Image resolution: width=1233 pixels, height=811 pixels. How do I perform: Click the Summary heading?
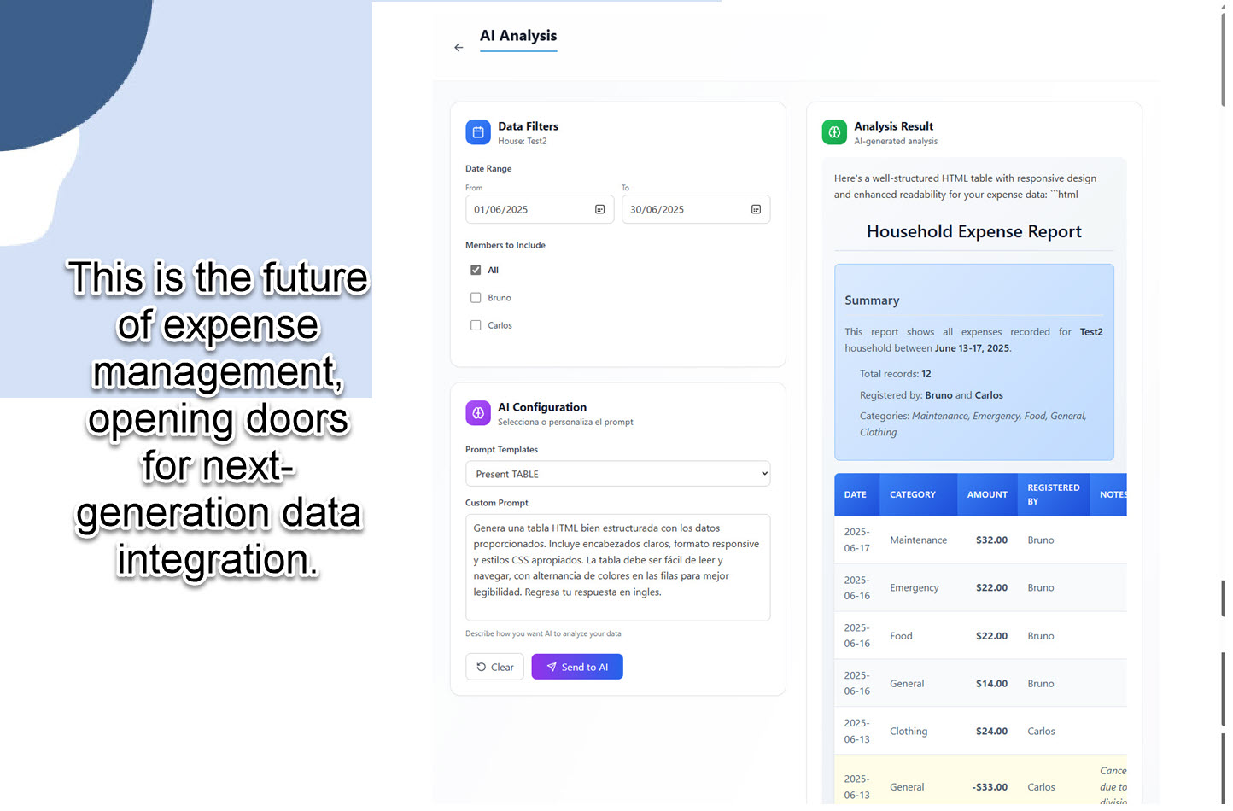pos(872,300)
